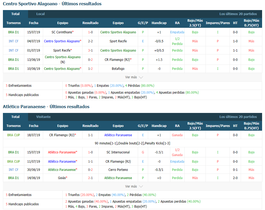Click 90 minutes penalty kicks note row
This screenshot has height=210, width=265.
(132, 143)
